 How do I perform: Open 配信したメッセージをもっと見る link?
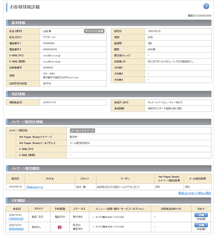click(195, 193)
